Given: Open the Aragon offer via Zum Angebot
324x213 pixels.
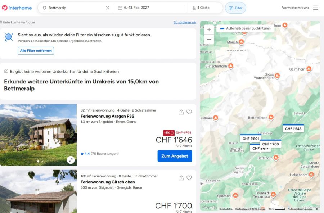Looking at the screenshot, I should pos(175,156).
